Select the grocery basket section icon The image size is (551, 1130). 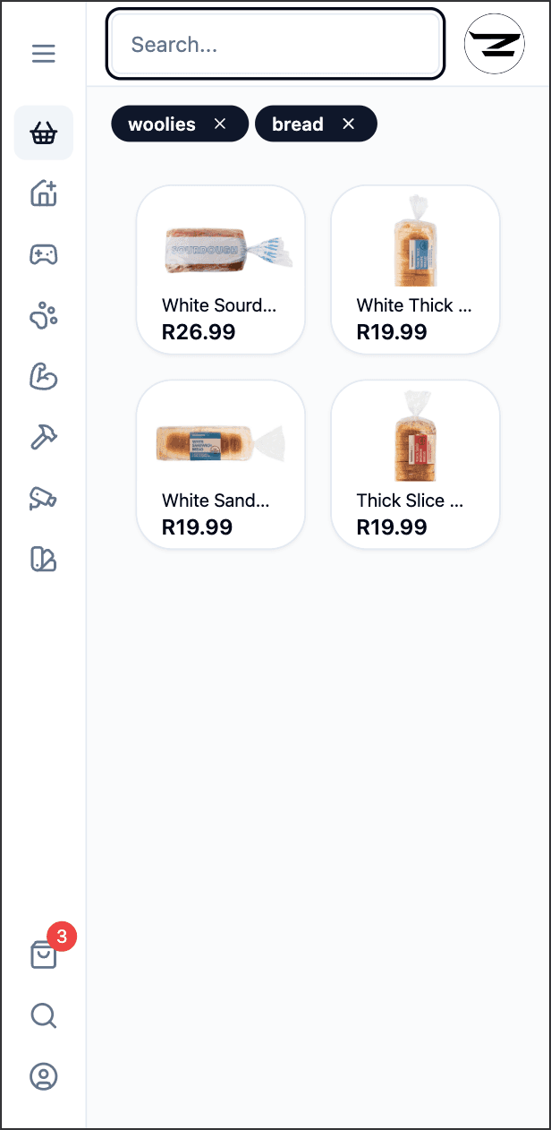point(43,133)
